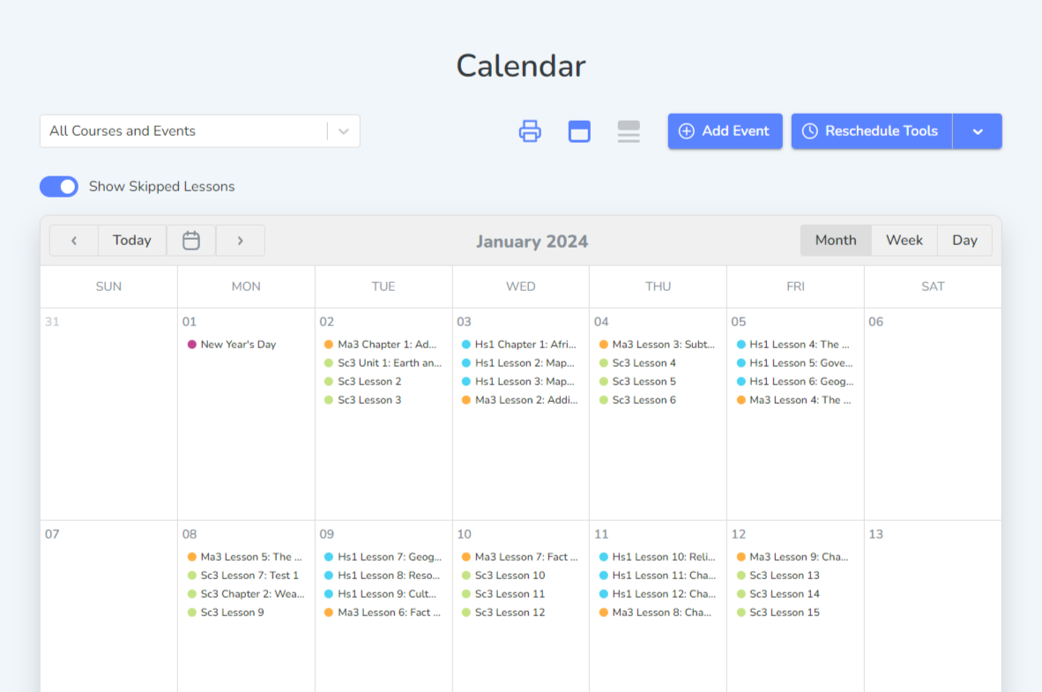Viewport: 1042px width, 692px height.
Task: Open the New Year's Day event
Action: coord(232,345)
